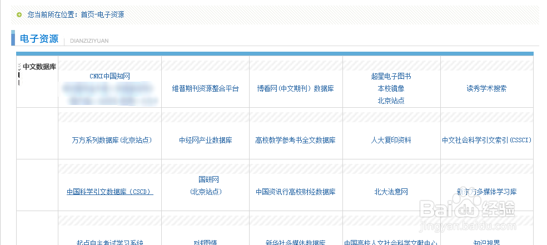Select the 中文数据库 category label

[39, 67]
